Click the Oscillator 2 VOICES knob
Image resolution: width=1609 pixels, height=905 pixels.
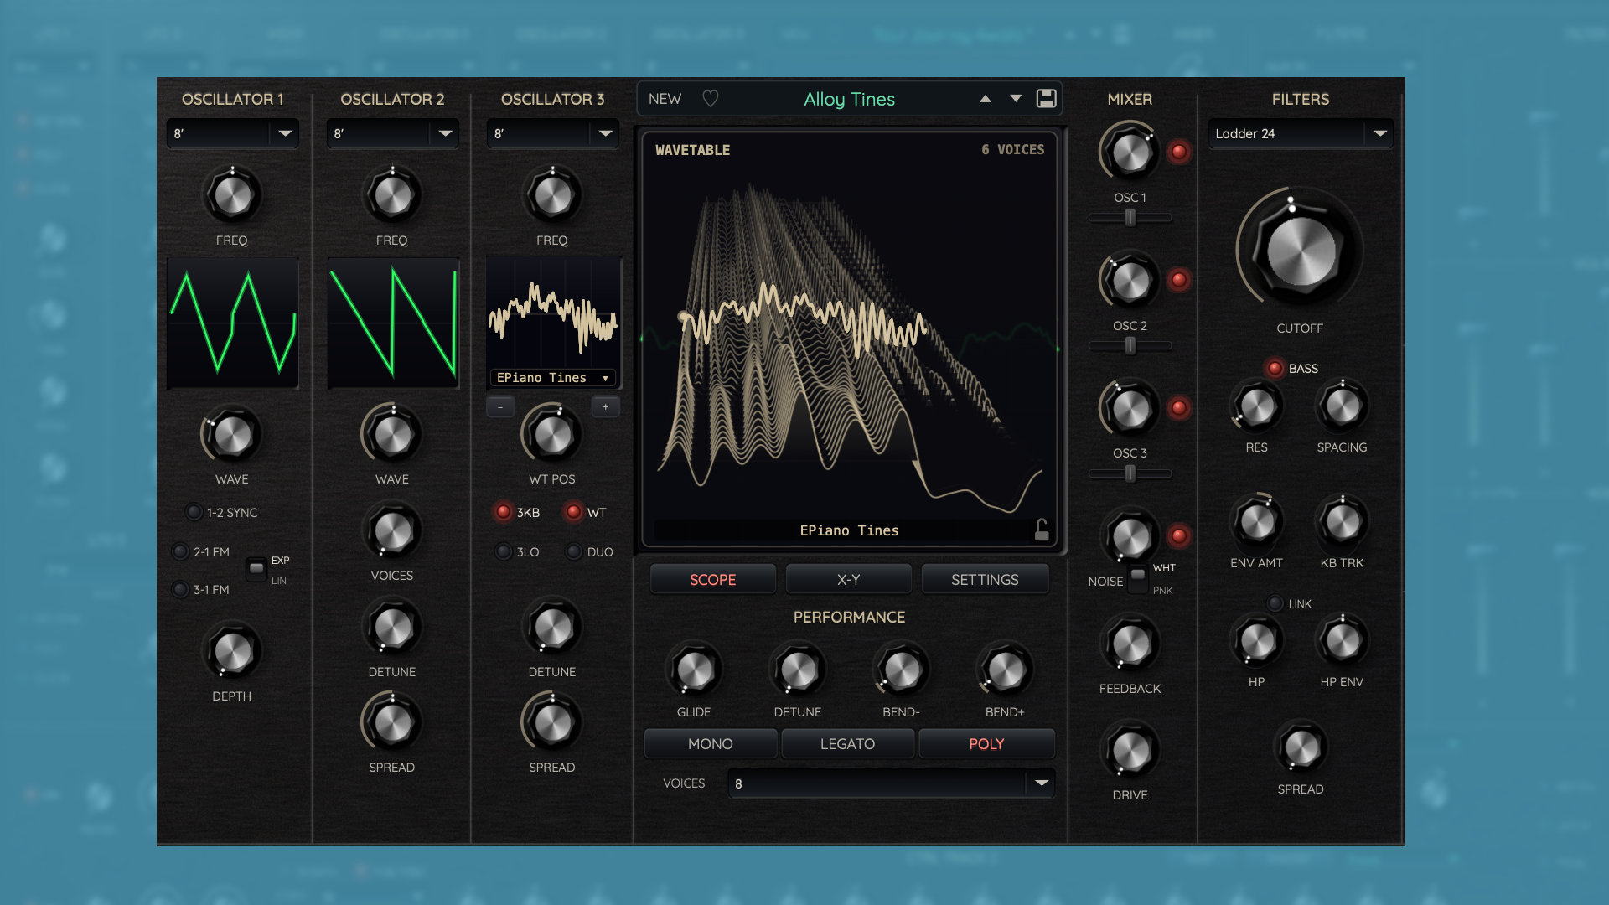[x=392, y=531]
